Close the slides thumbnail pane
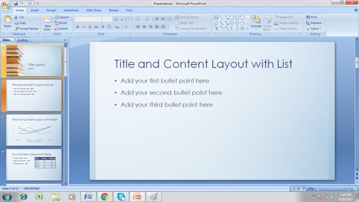359x202 pixels. [65, 40]
